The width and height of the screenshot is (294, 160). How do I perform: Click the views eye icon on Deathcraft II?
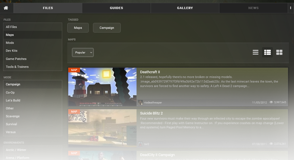point(271,102)
